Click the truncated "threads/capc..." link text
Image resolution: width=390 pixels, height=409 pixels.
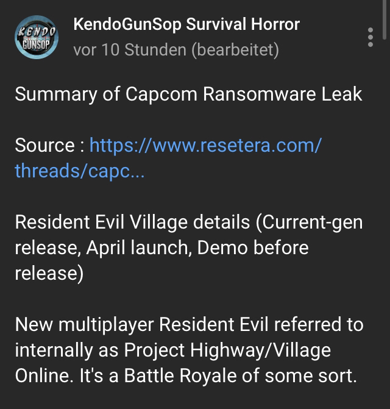[x=80, y=171]
